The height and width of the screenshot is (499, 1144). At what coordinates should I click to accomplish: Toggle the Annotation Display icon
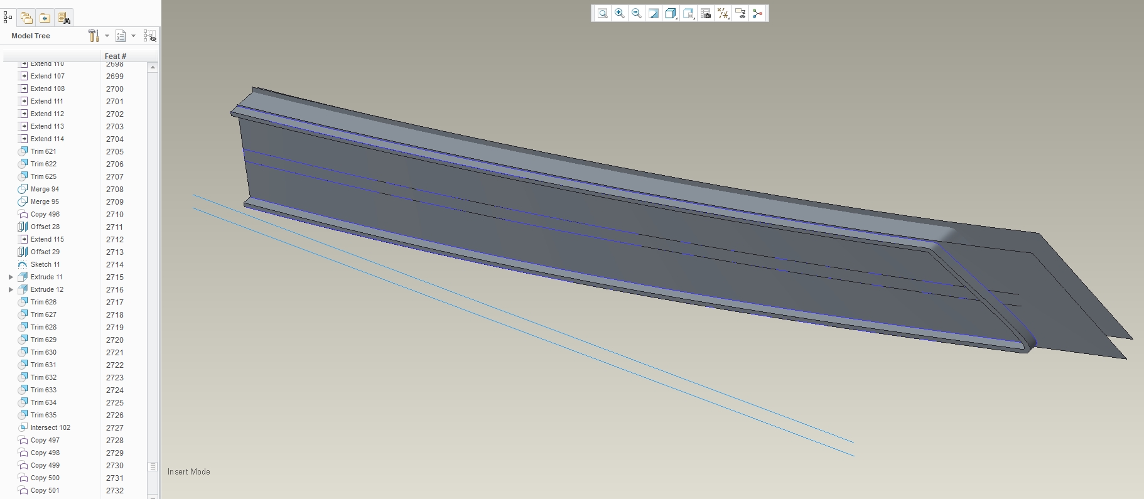tap(740, 13)
